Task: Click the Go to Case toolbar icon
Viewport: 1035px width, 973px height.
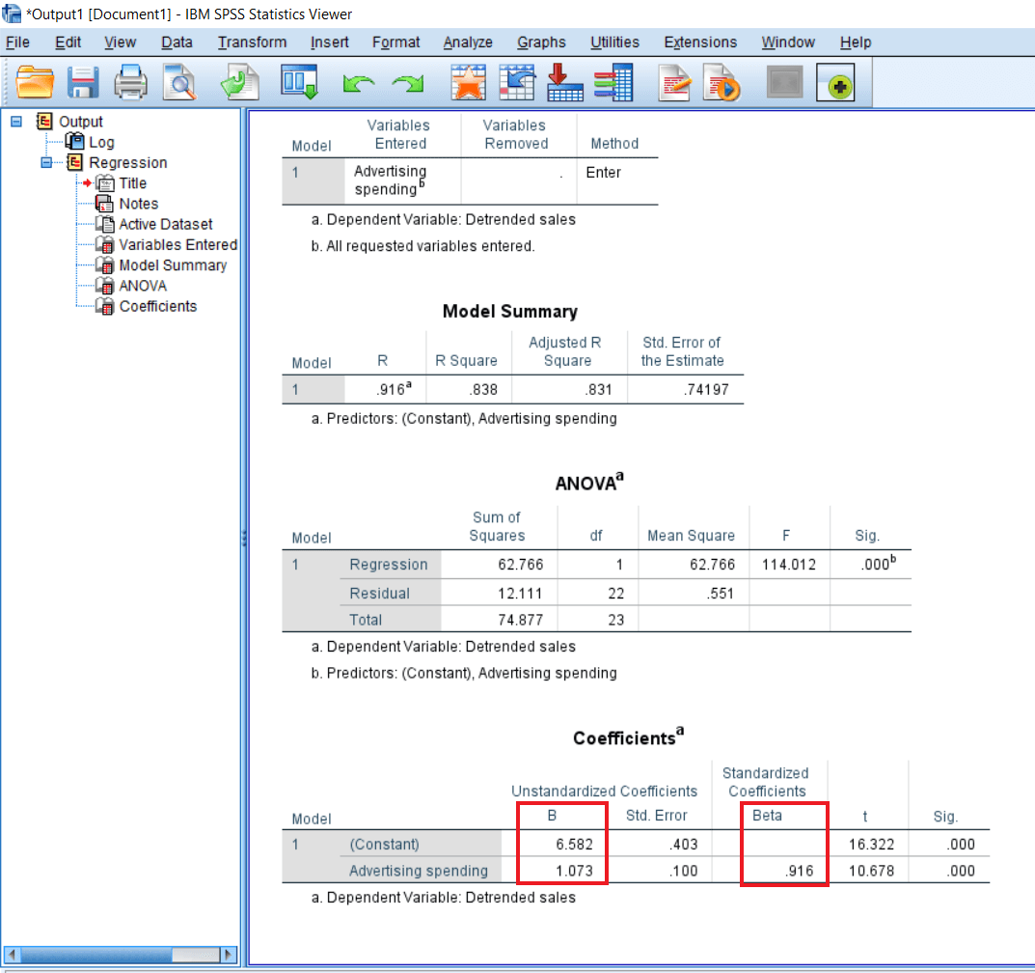Action: (517, 82)
